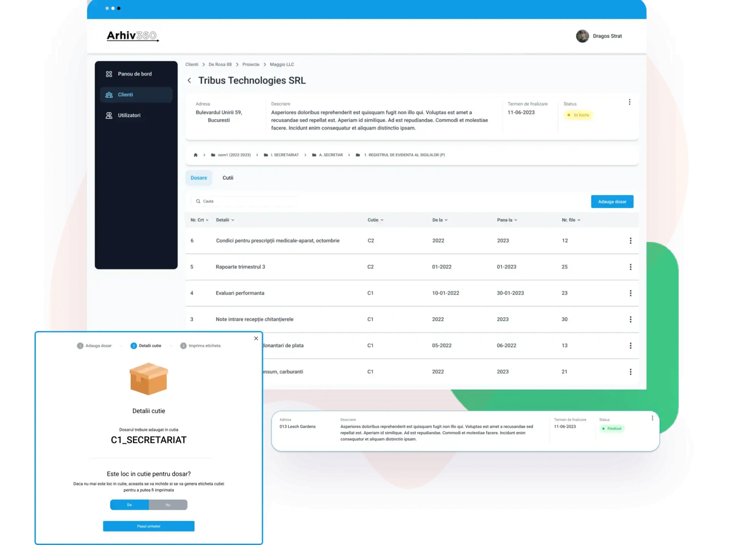Image resolution: width=732 pixels, height=545 pixels.
Task: Click the home icon in folder breadcrumb
Action: coord(196,155)
